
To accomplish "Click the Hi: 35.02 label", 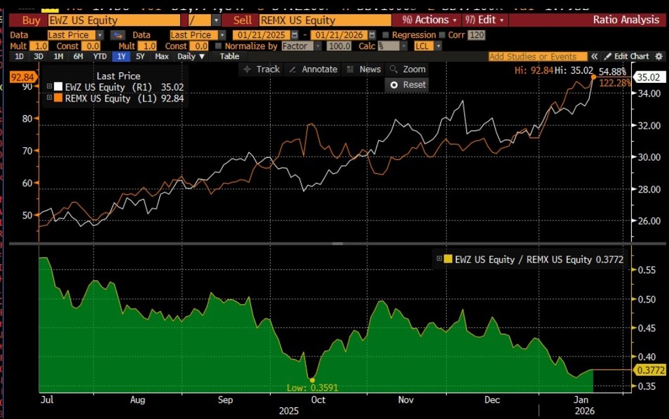I will coord(574,71).
